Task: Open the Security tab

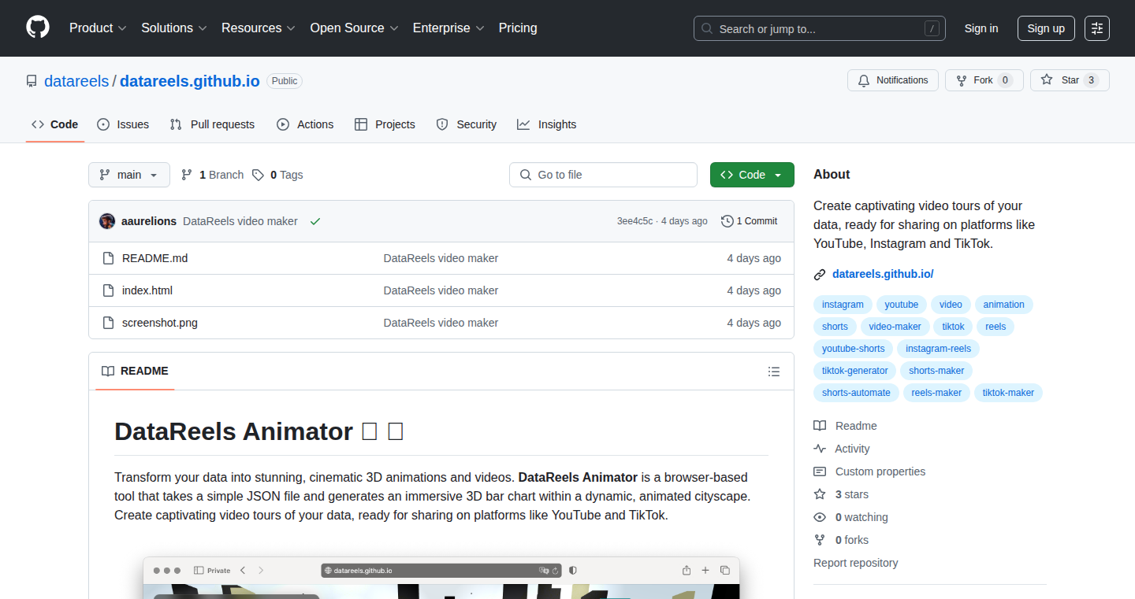Action: [467, 124]
